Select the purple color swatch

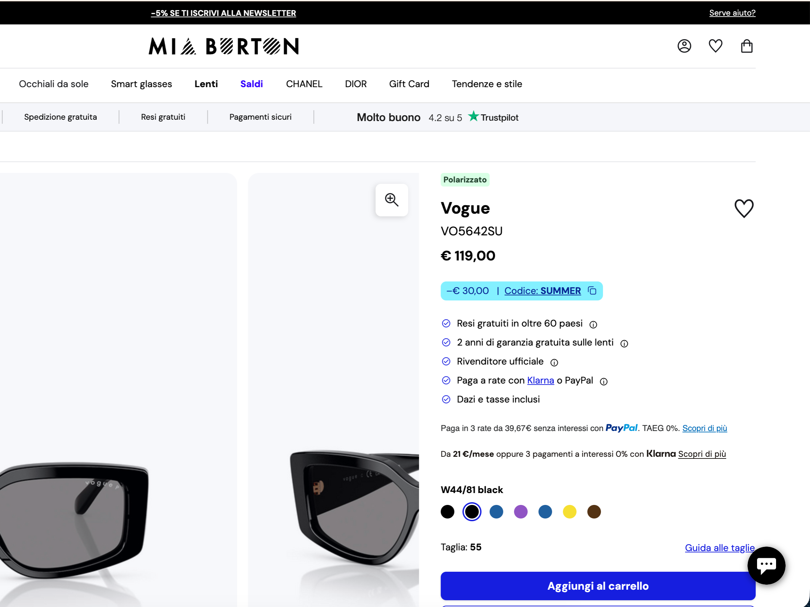coord(520,511)
